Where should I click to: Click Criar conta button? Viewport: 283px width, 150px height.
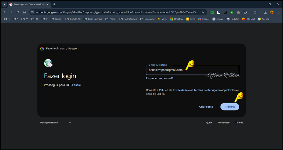[206, 107]
